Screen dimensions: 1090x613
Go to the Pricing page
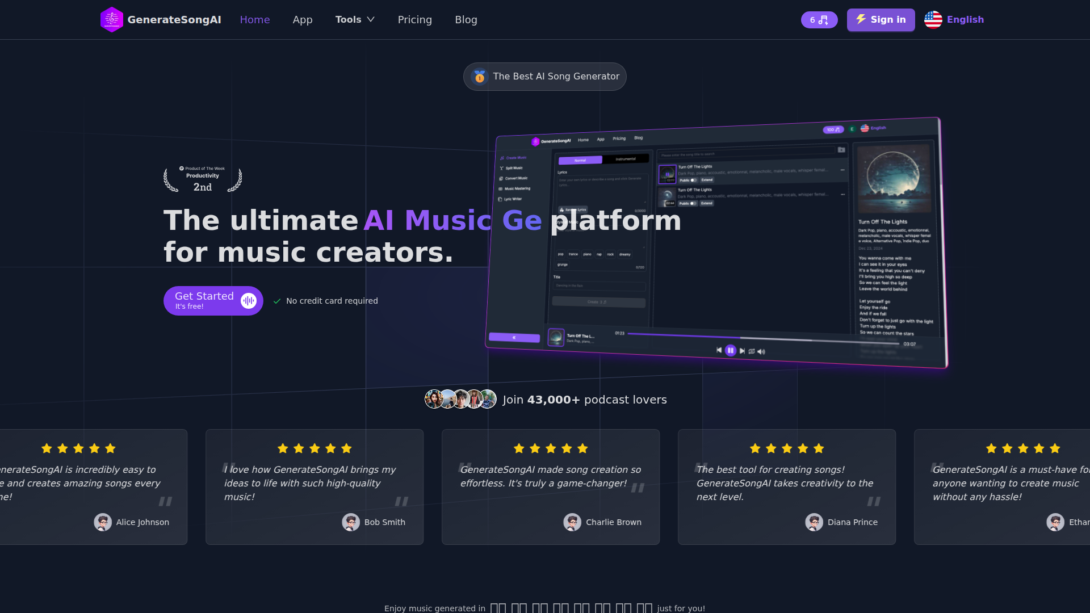coord(414,20)
